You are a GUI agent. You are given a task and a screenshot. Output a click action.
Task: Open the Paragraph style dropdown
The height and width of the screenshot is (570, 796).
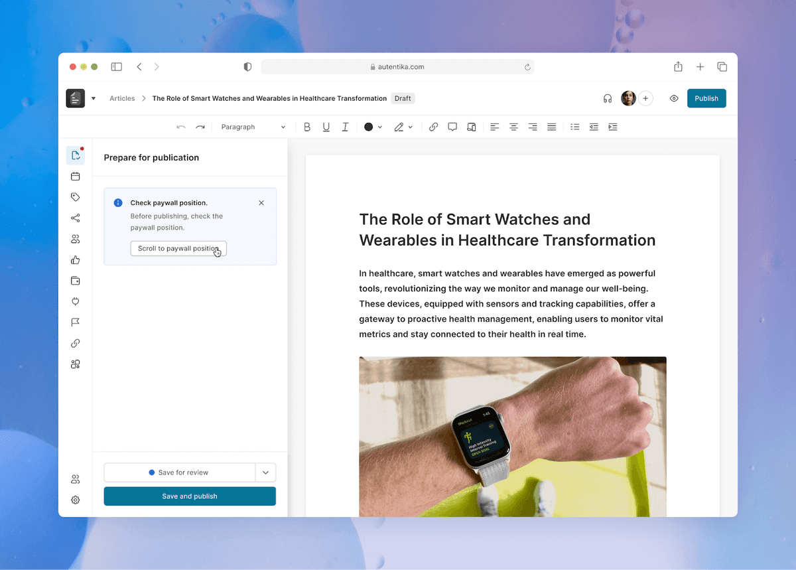click(253, 127)
